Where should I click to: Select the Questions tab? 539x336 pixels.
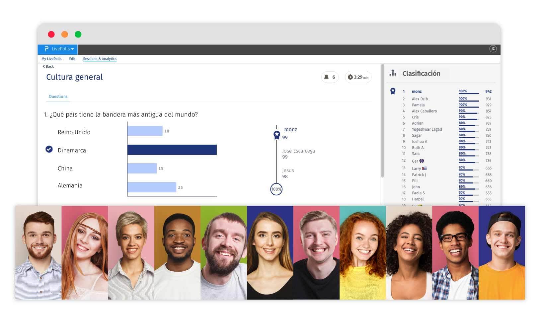click(x=58, y=97)
